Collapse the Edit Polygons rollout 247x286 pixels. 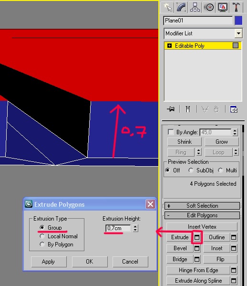[x=202, y=215]
